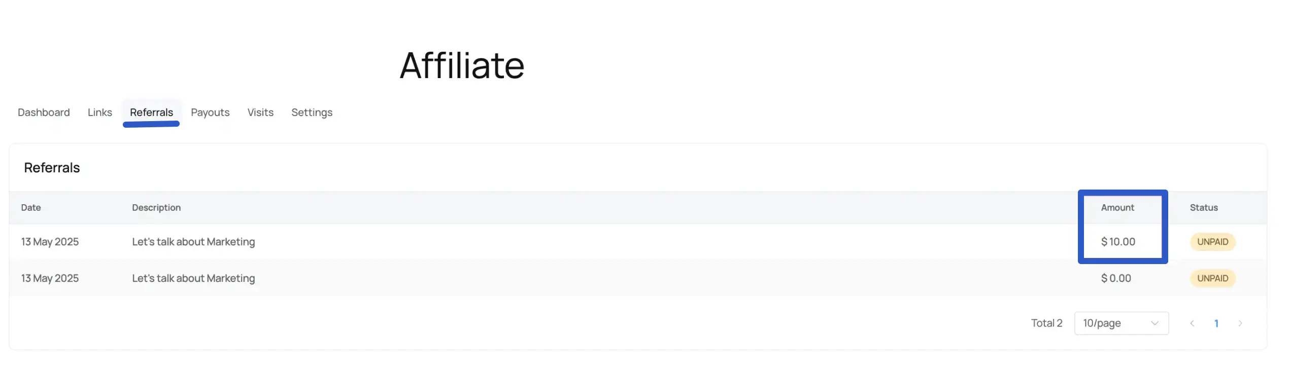
Task: Open the Visits tab
Action: (260, 113)
